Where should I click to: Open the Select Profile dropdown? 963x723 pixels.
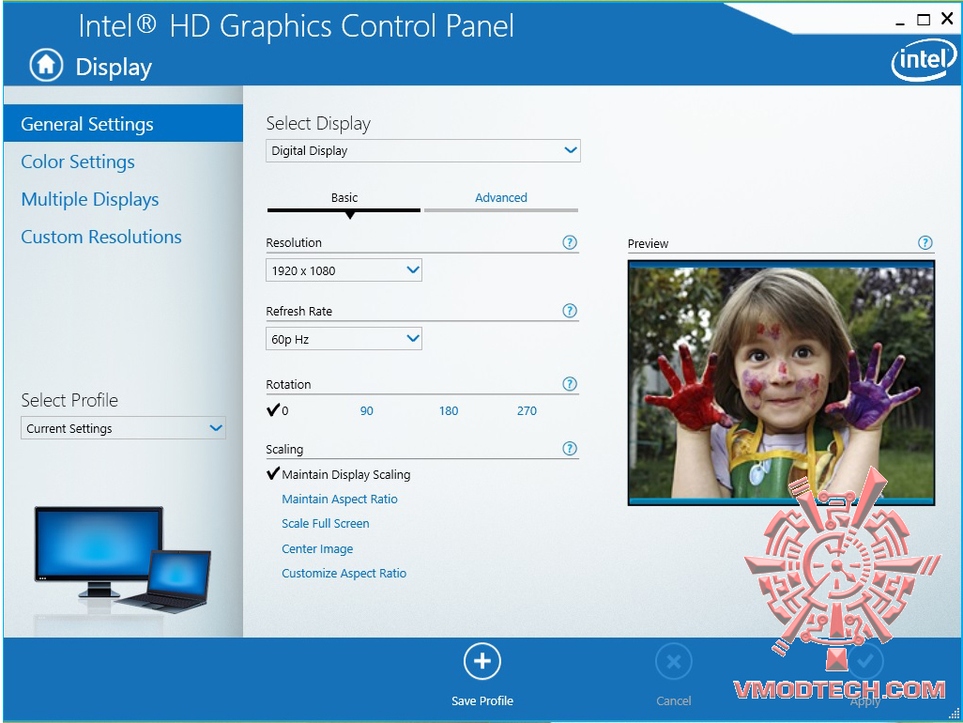124,428
